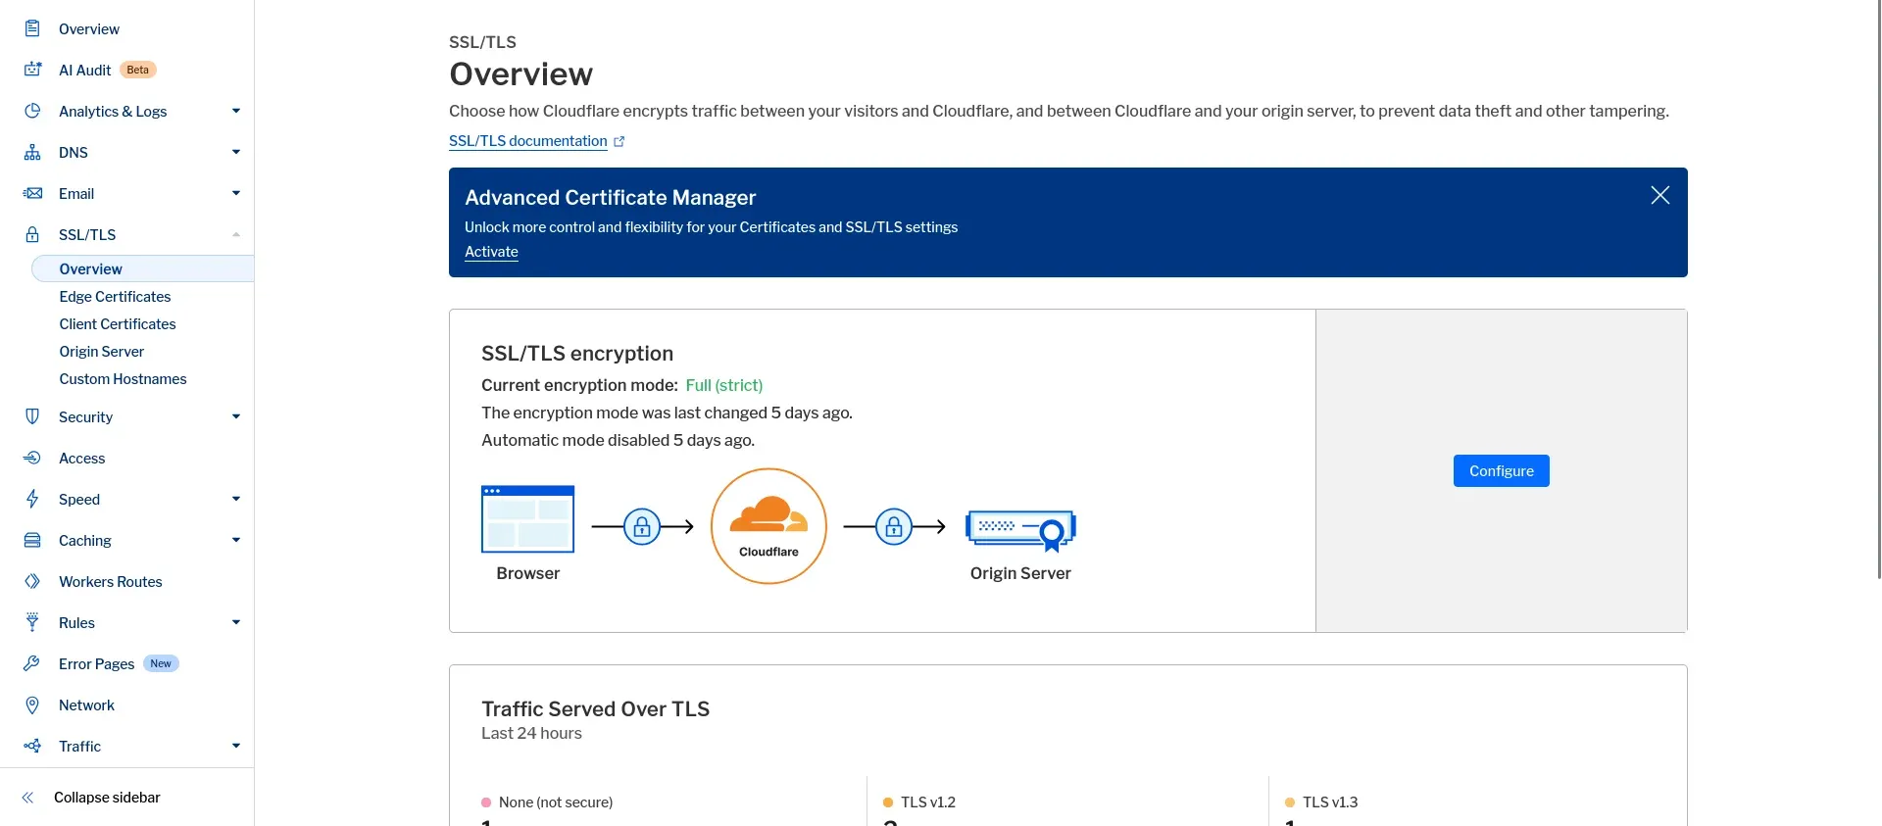The height and width of the screenshot is (826, 1882).
Task: Expand the Speed menu arrow
Action: [236, 499]
